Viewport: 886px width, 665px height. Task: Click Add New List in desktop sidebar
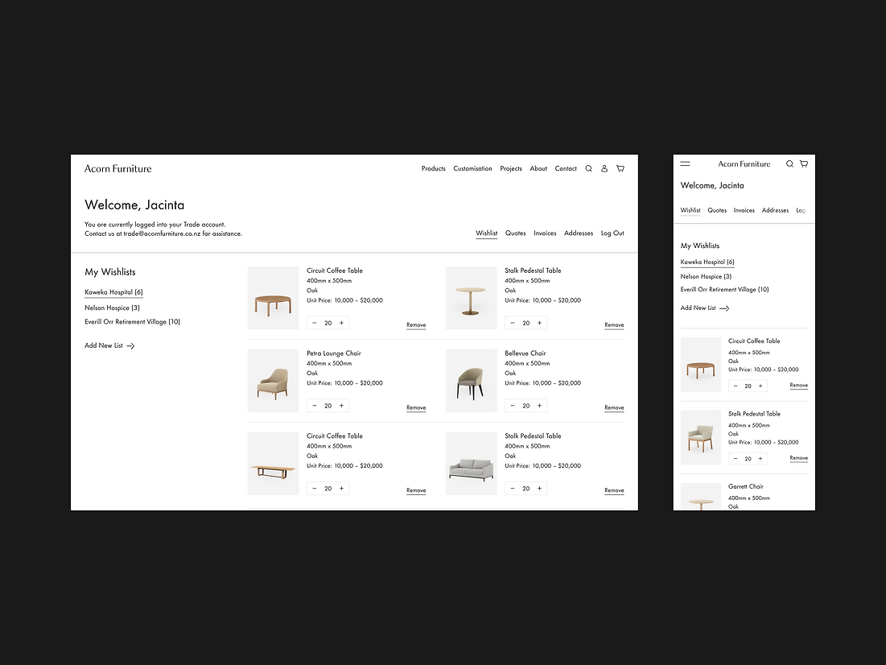(x=109, y=345)
